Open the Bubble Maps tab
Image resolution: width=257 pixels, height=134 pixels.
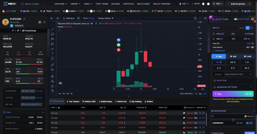105,101
